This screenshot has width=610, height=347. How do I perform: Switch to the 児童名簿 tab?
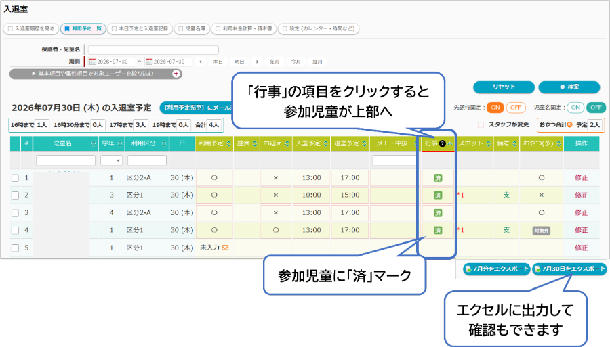[x=192, y=28]
